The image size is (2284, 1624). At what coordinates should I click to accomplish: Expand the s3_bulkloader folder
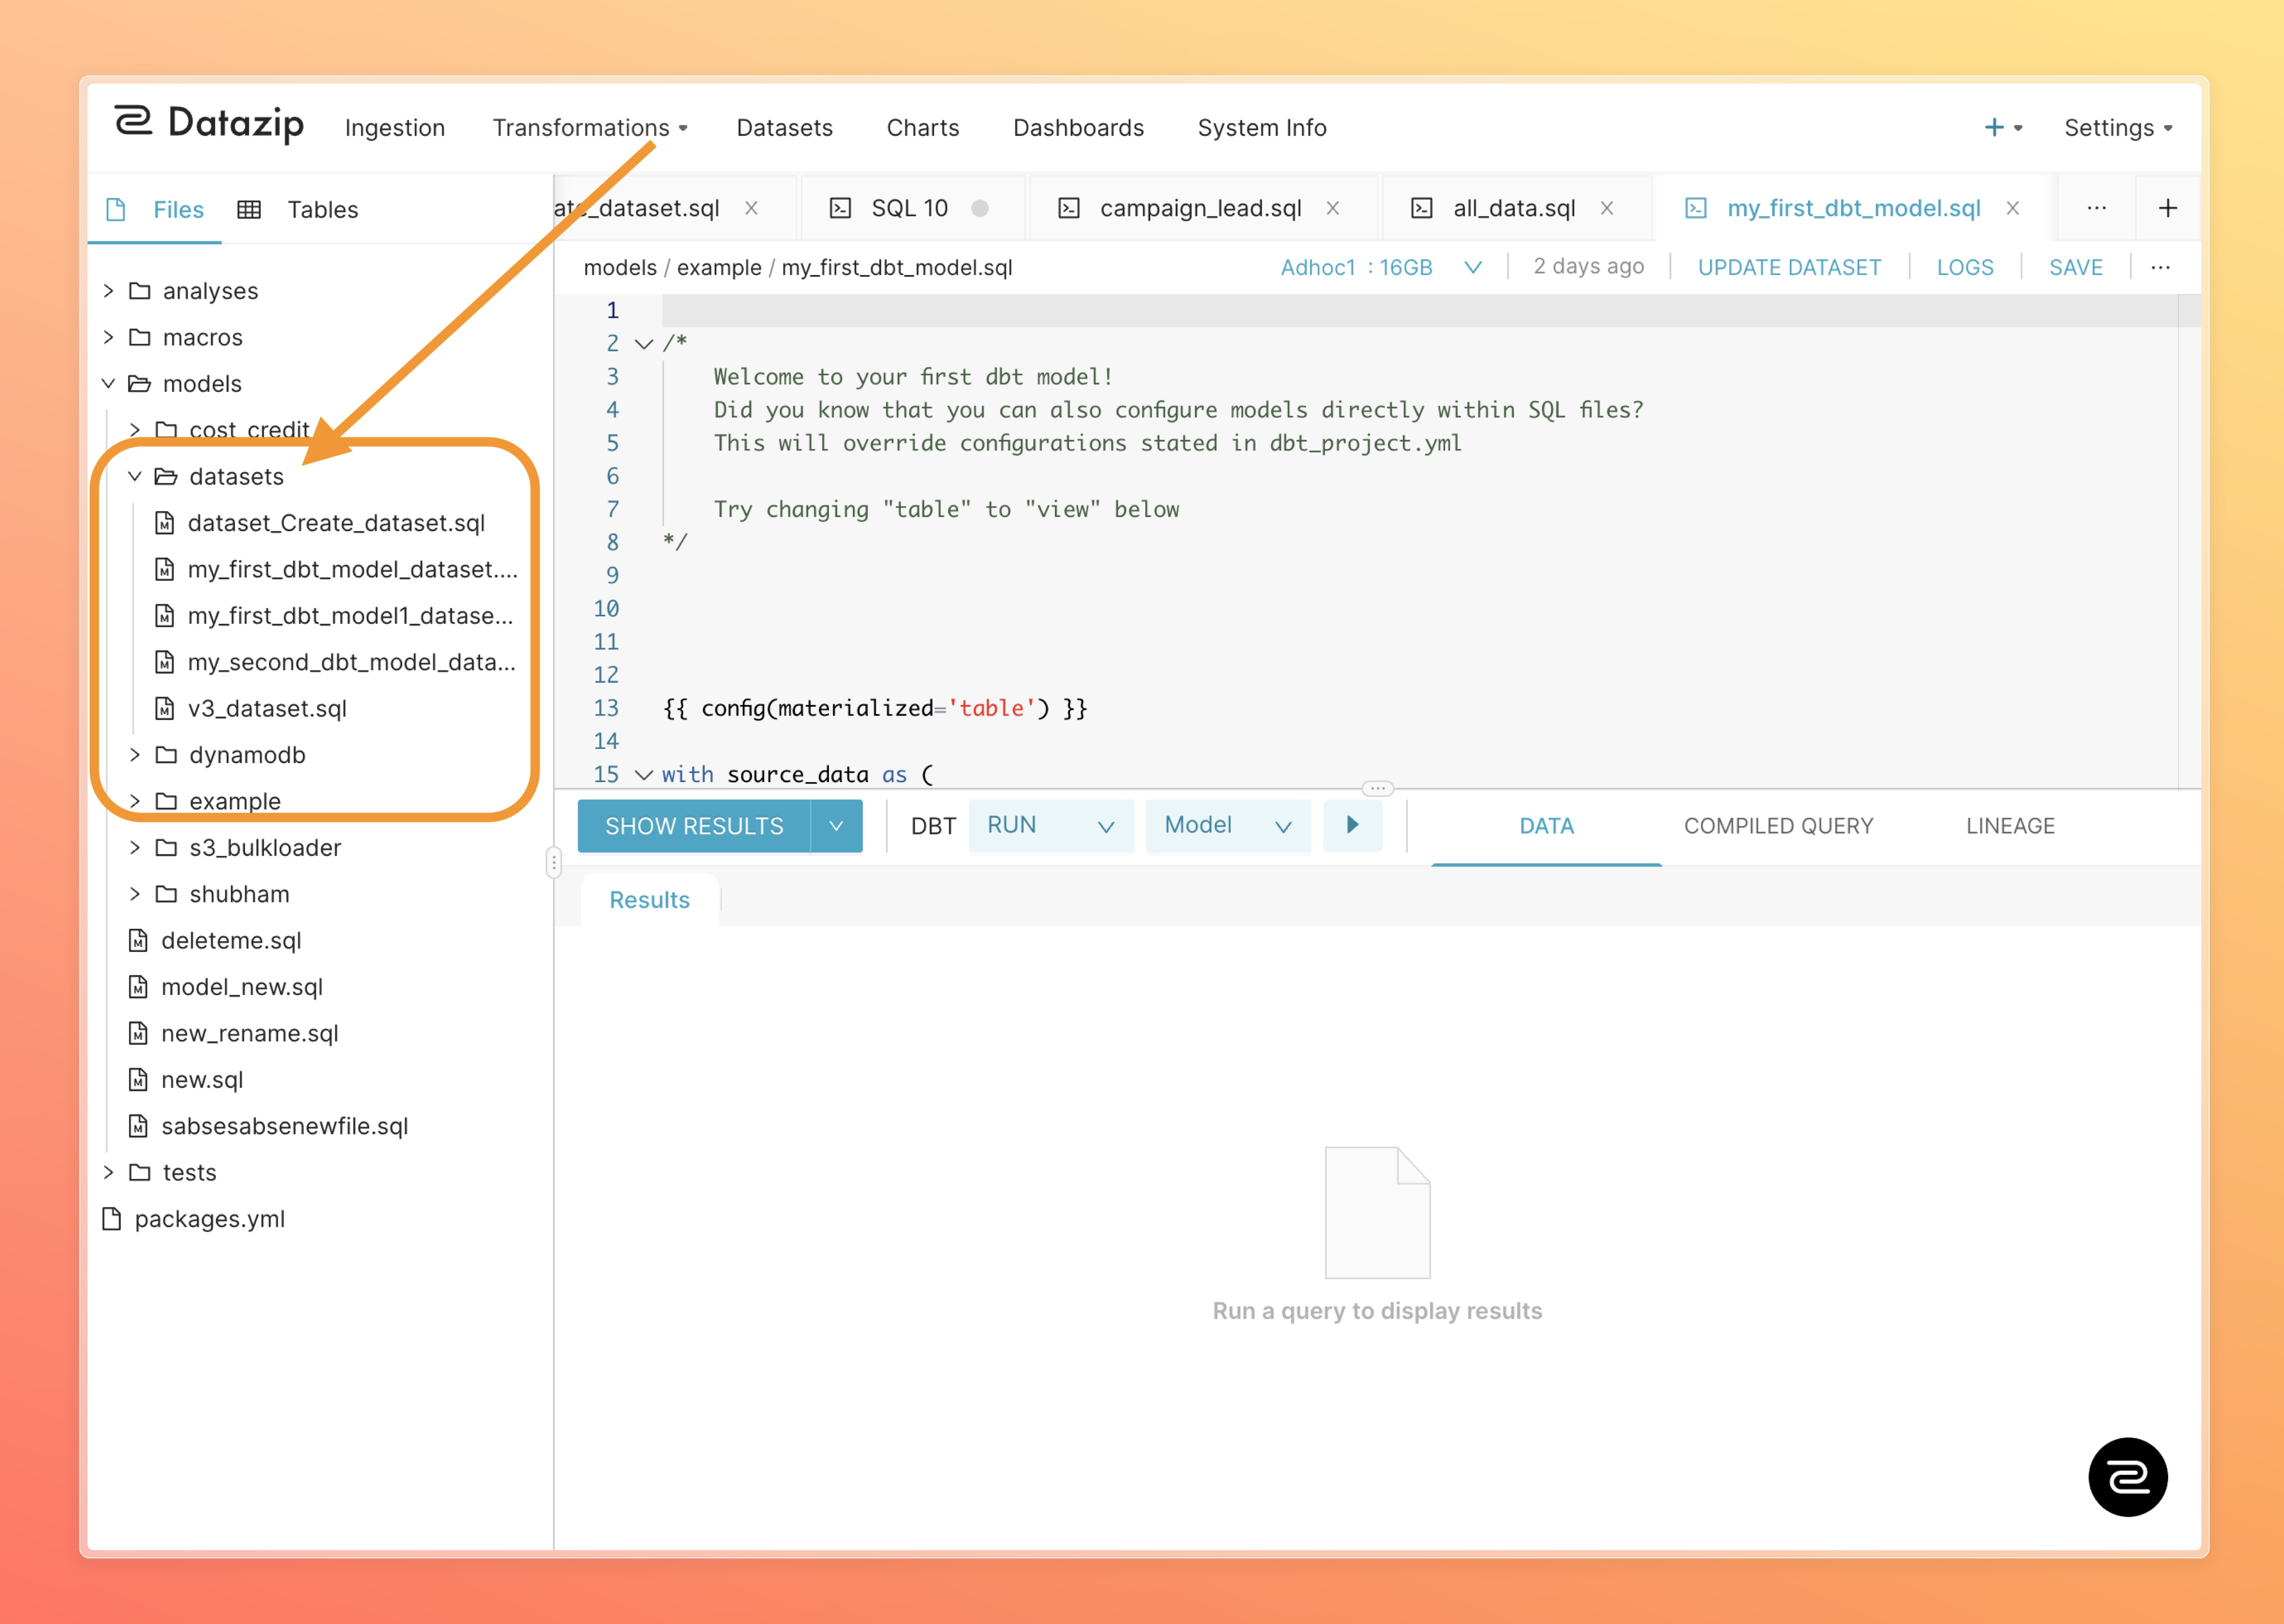pyautogui.click(x=135, y=848)
